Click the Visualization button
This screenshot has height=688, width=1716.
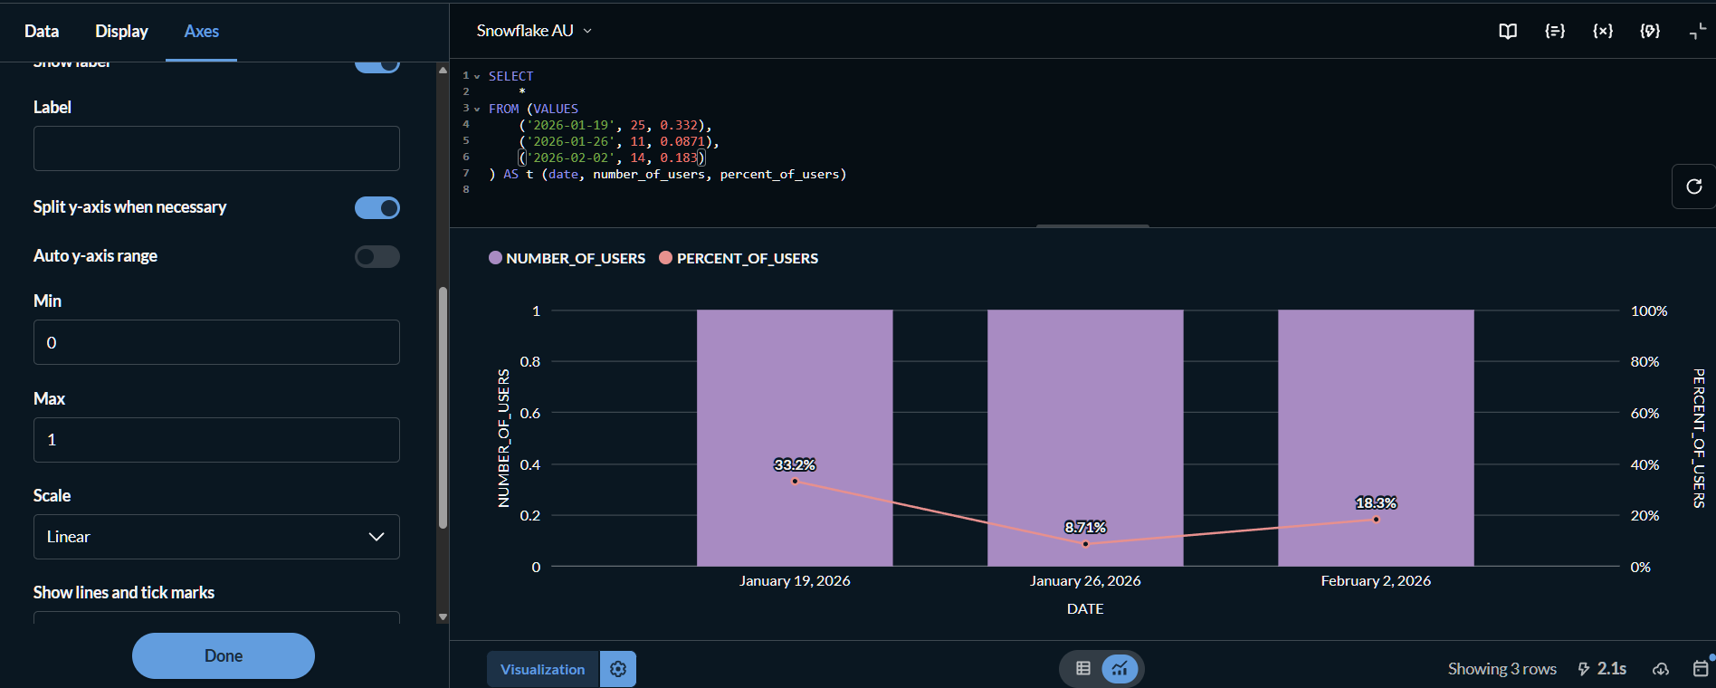pyautogui.click(x=542, y=669)
